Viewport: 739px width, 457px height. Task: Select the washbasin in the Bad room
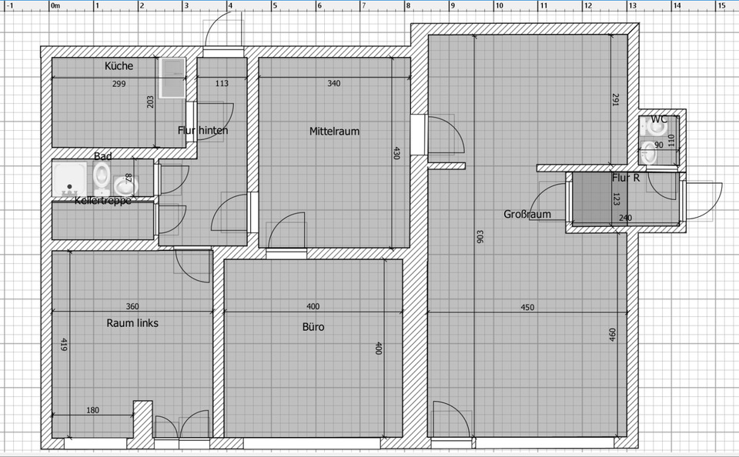click(x=123, y=186)
